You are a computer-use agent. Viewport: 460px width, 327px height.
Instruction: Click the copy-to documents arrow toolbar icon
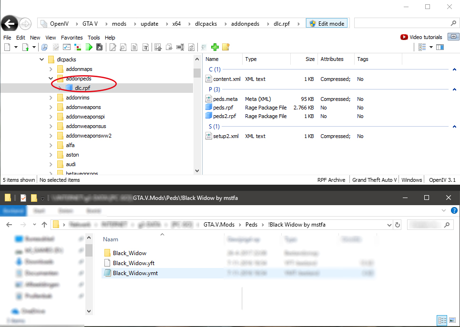[x=169, y=47]
